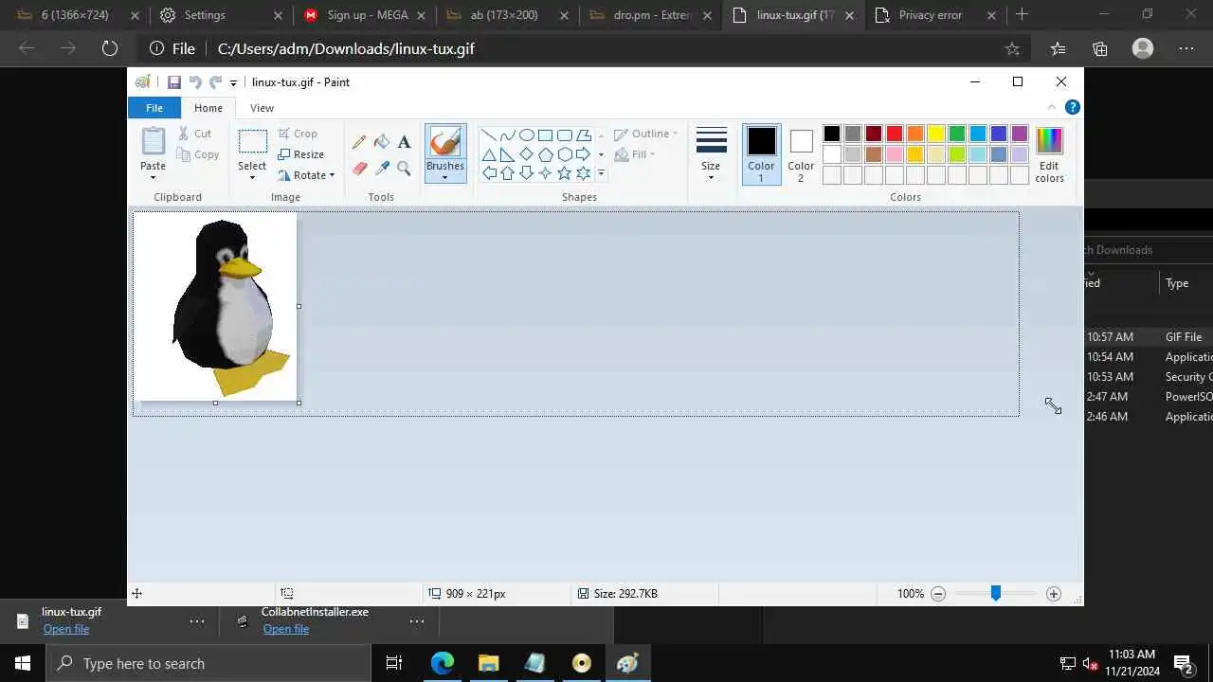Open Edit colors dialog
The image size is (1213, 682).
[x=1049, y=154]
